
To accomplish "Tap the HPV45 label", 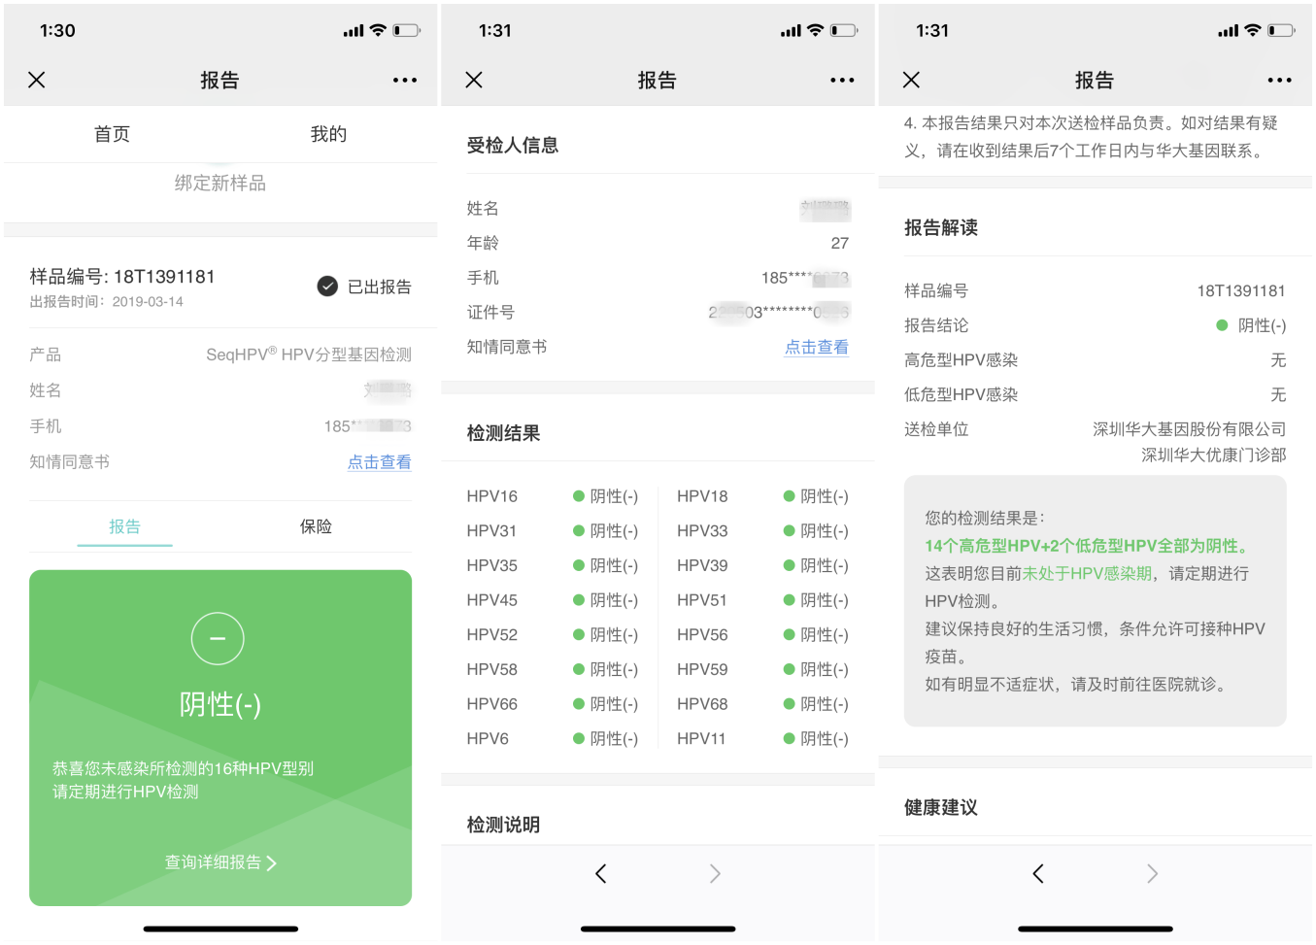I will coord(491,600).
